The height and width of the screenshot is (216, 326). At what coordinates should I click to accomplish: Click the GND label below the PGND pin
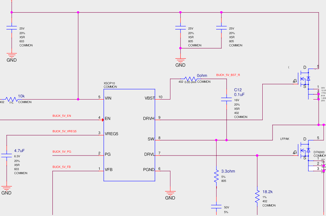170,198
